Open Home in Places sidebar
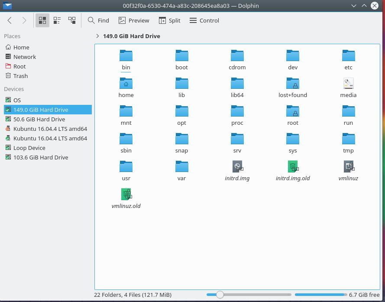Screen dimensions: 385x302 click(21, 47)
